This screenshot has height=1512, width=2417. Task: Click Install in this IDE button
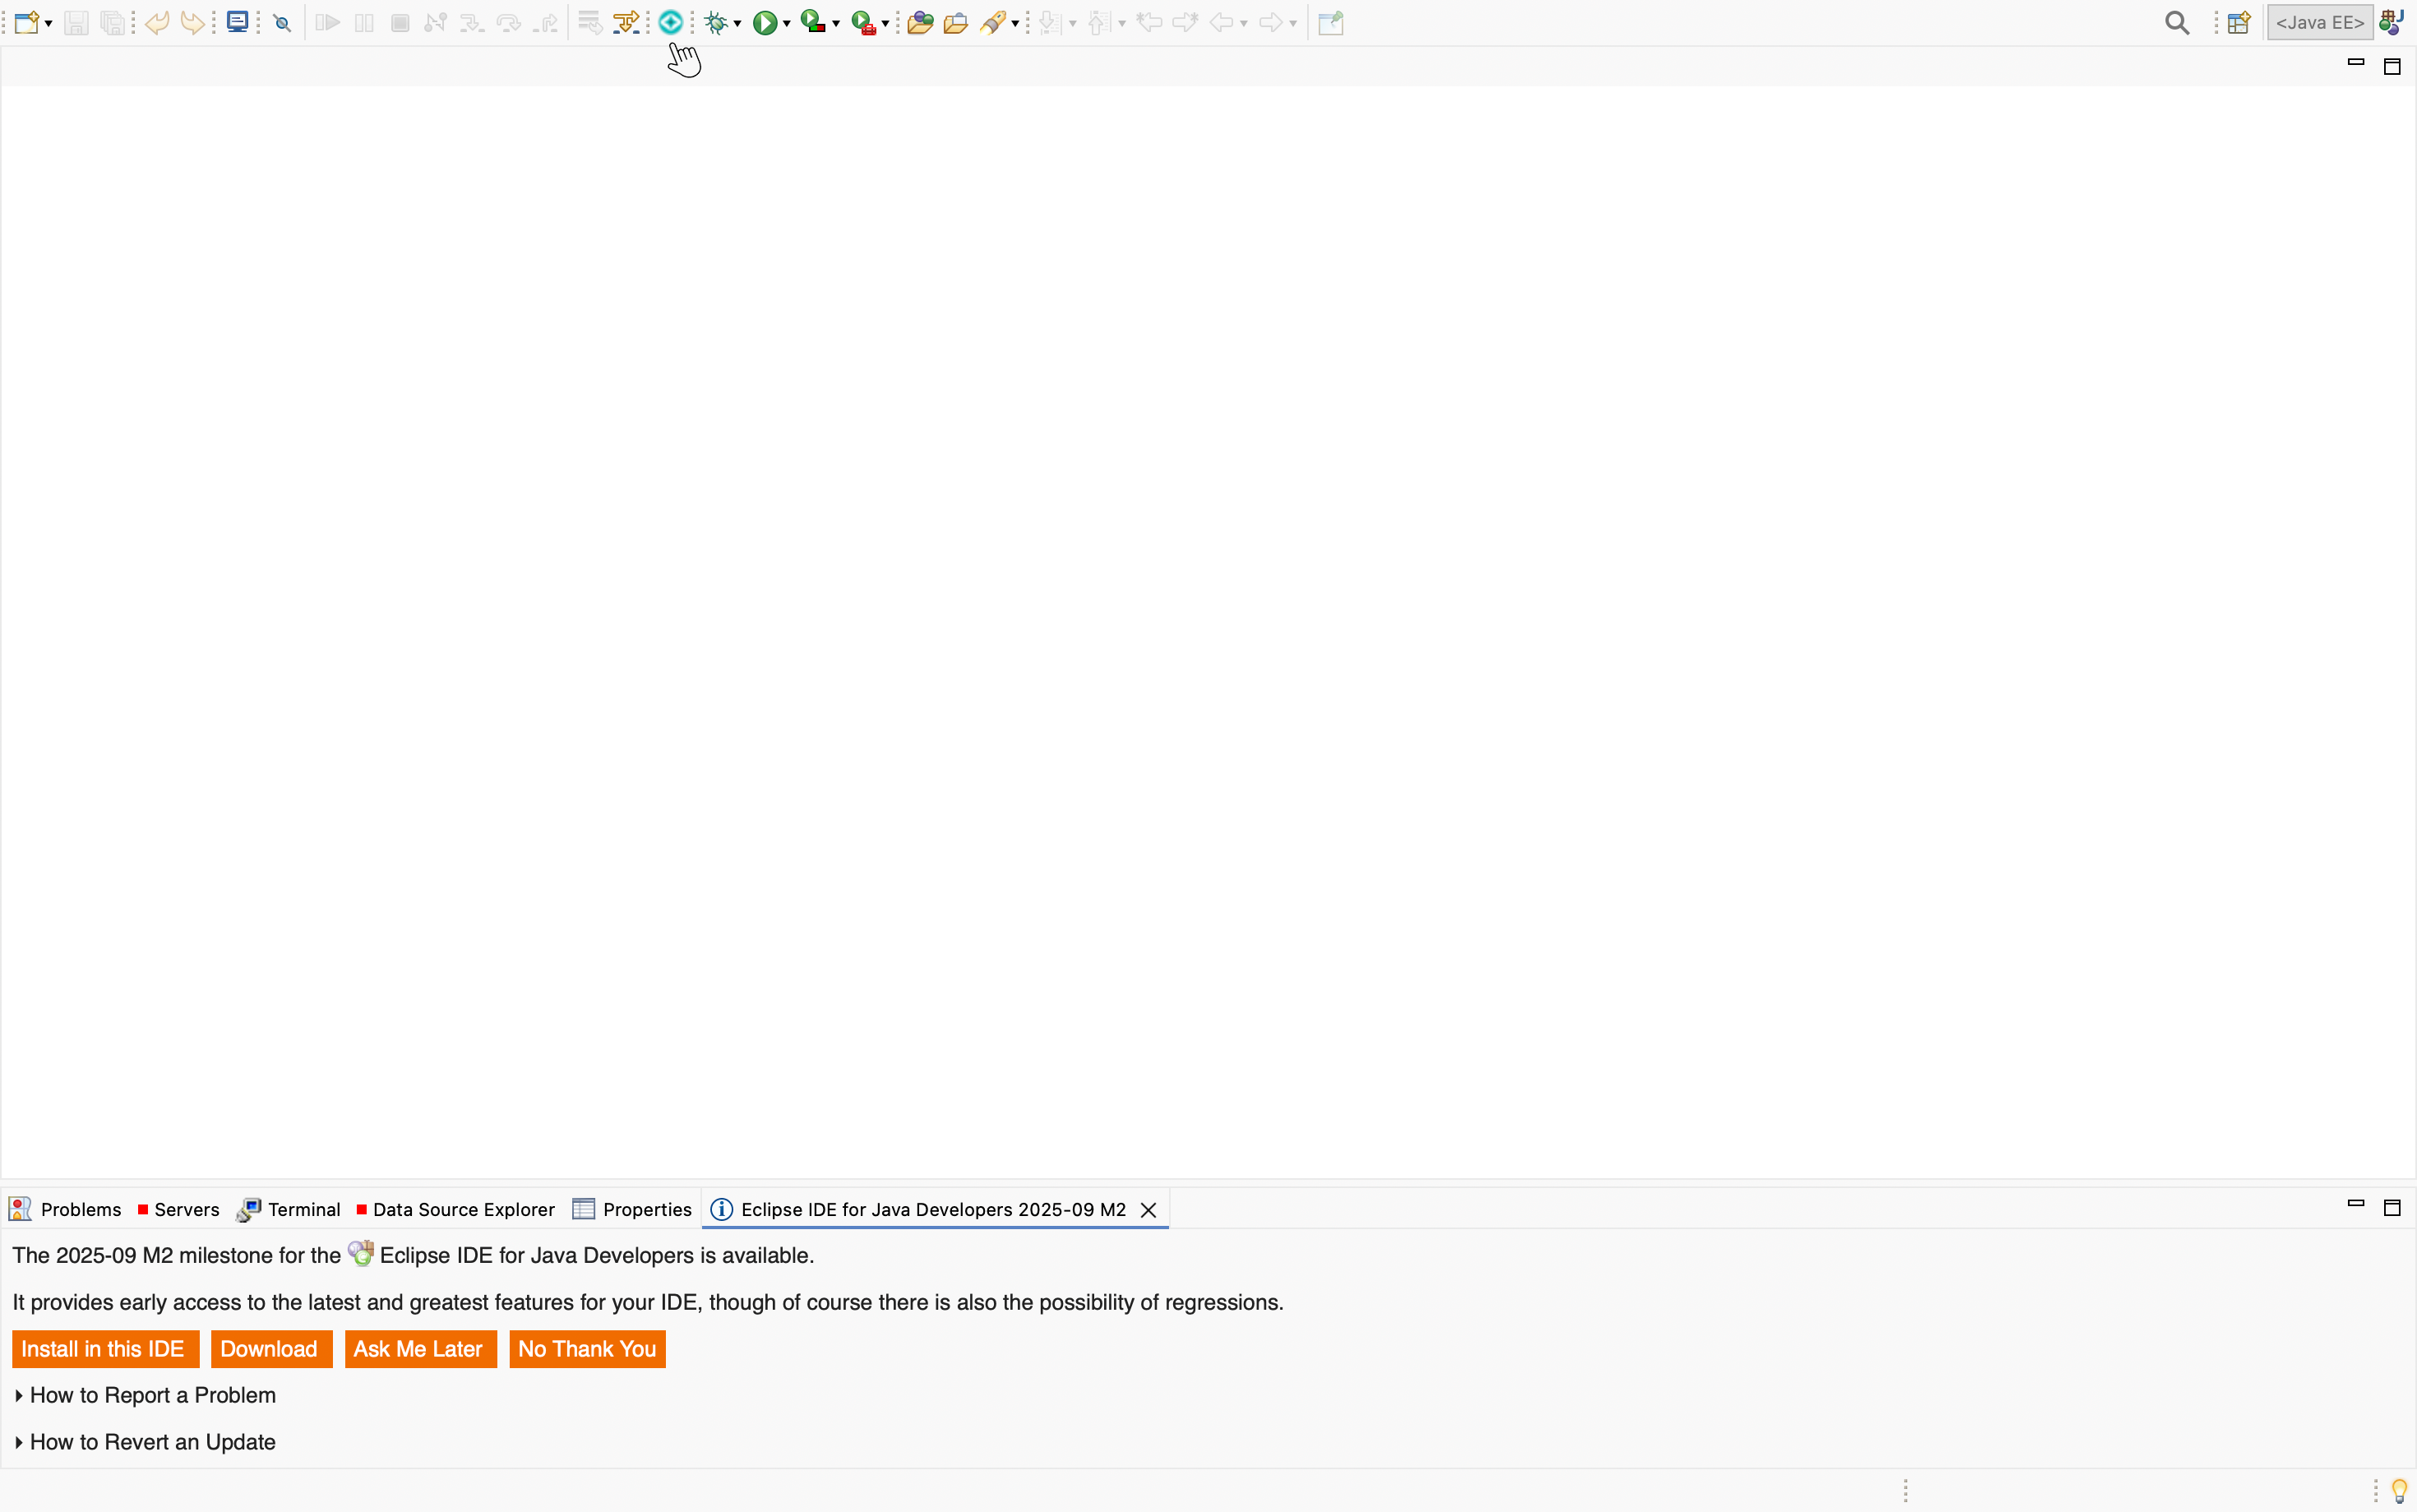[105, 1349]
